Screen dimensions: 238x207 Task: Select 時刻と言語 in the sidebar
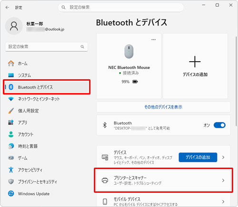[47, 146]
